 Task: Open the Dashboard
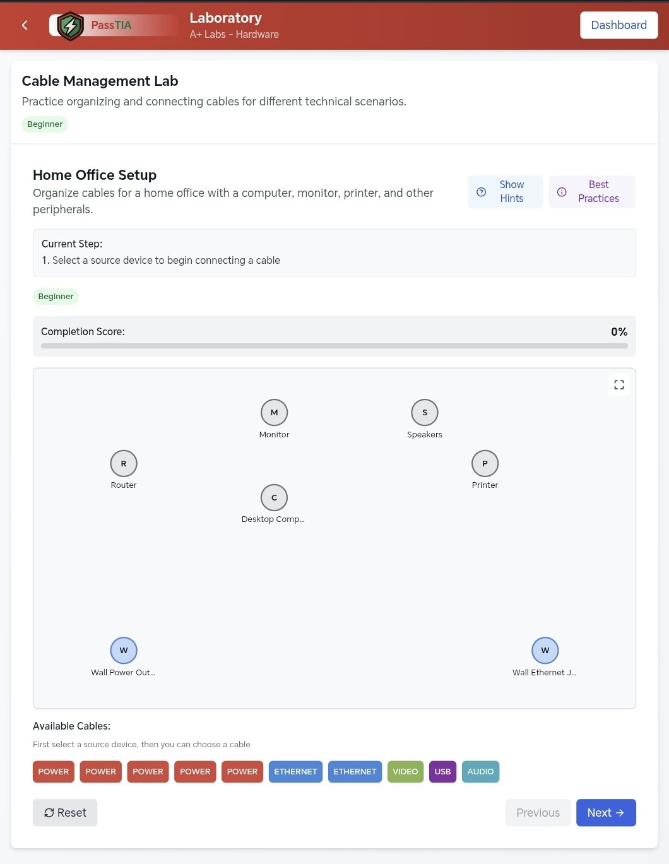[x=619, y=25]
